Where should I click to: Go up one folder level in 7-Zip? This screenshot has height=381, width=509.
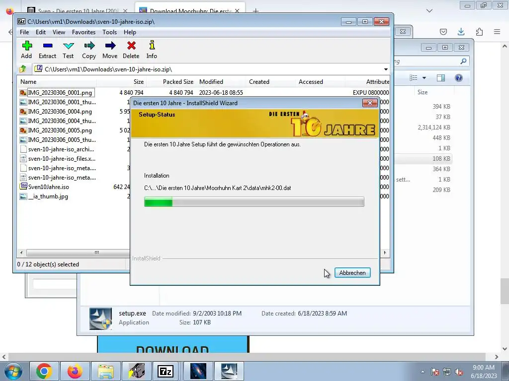23,69
